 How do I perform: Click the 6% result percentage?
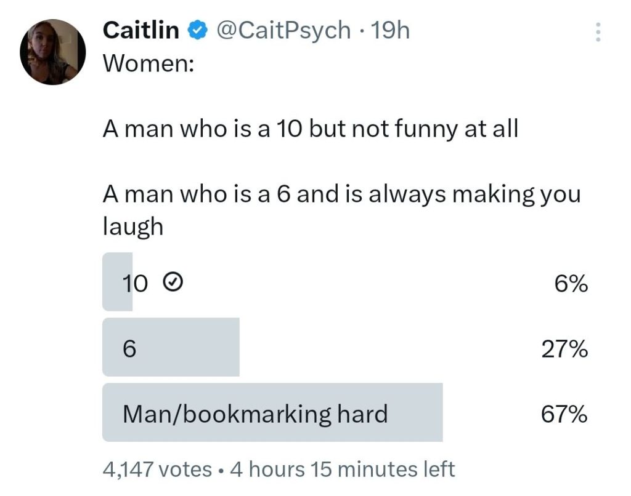coord(570,284)
